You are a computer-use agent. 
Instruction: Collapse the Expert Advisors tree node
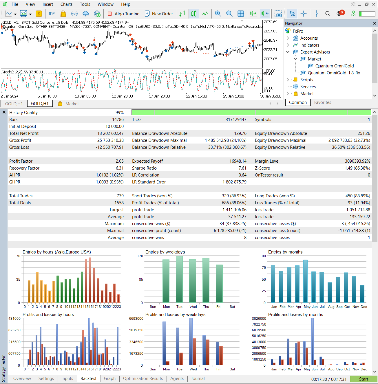click(288, 52)
